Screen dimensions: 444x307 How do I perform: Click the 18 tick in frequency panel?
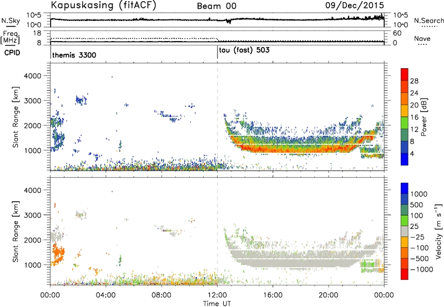[37, 33]
